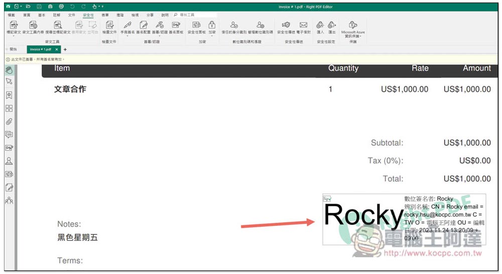
Task: Select the hand tool in left sidebar
Action: coord(9,70)
